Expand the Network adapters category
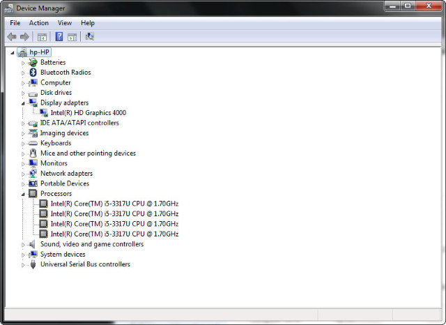 click(23, 174)
